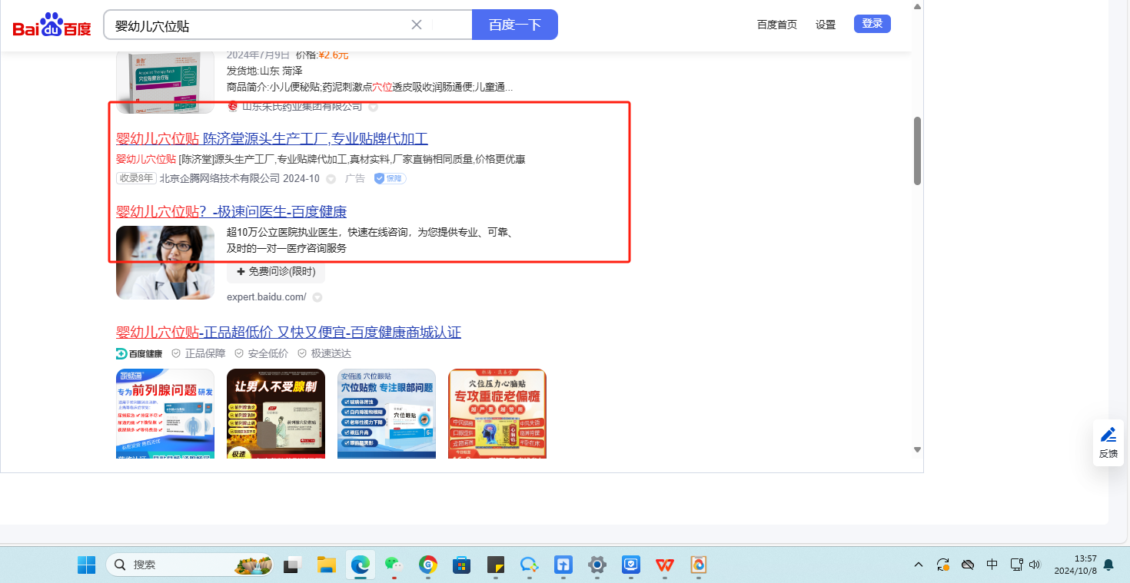Open 设置 in the top navigation
The height and width of the screenshot is (583, 1130).
click(826, 25)
